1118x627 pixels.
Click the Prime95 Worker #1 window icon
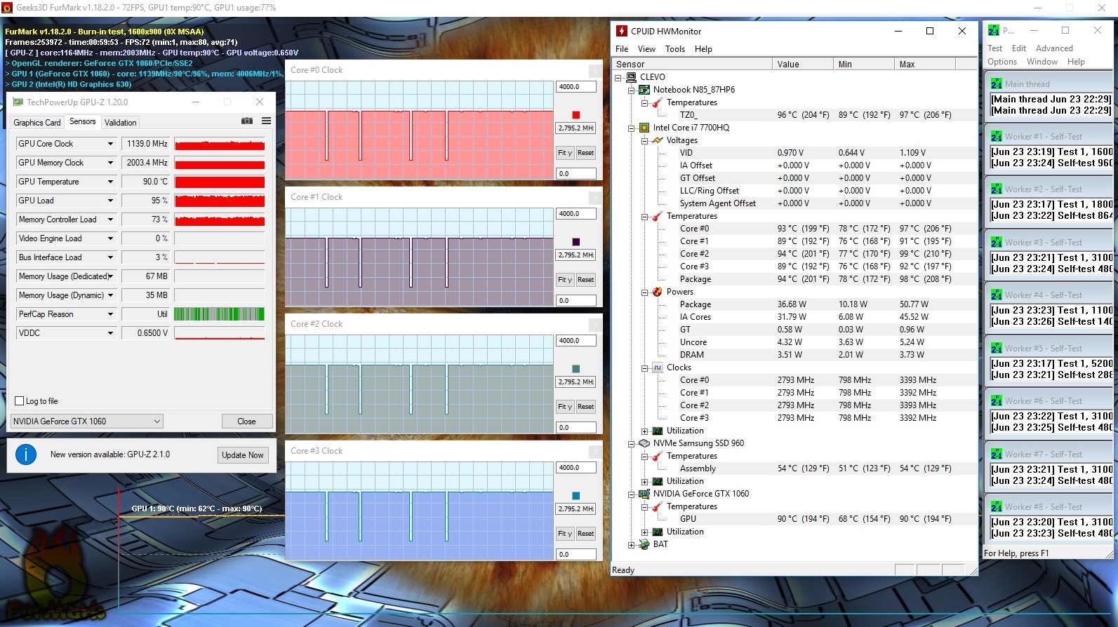pos(996,136)
